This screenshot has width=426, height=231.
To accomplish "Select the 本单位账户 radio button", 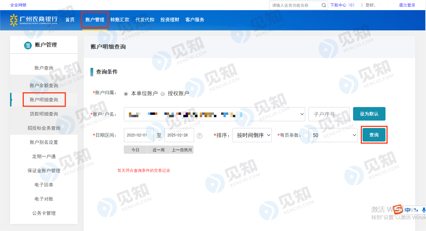I will pos(126,94).
